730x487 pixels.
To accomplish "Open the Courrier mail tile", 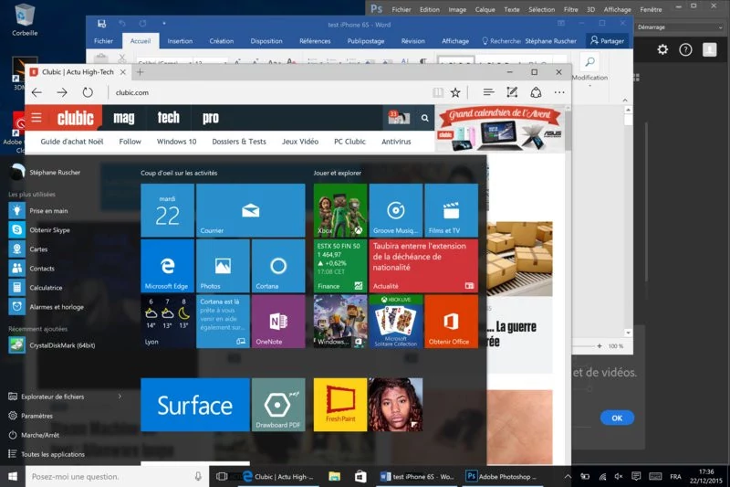I will coord(250,210).
